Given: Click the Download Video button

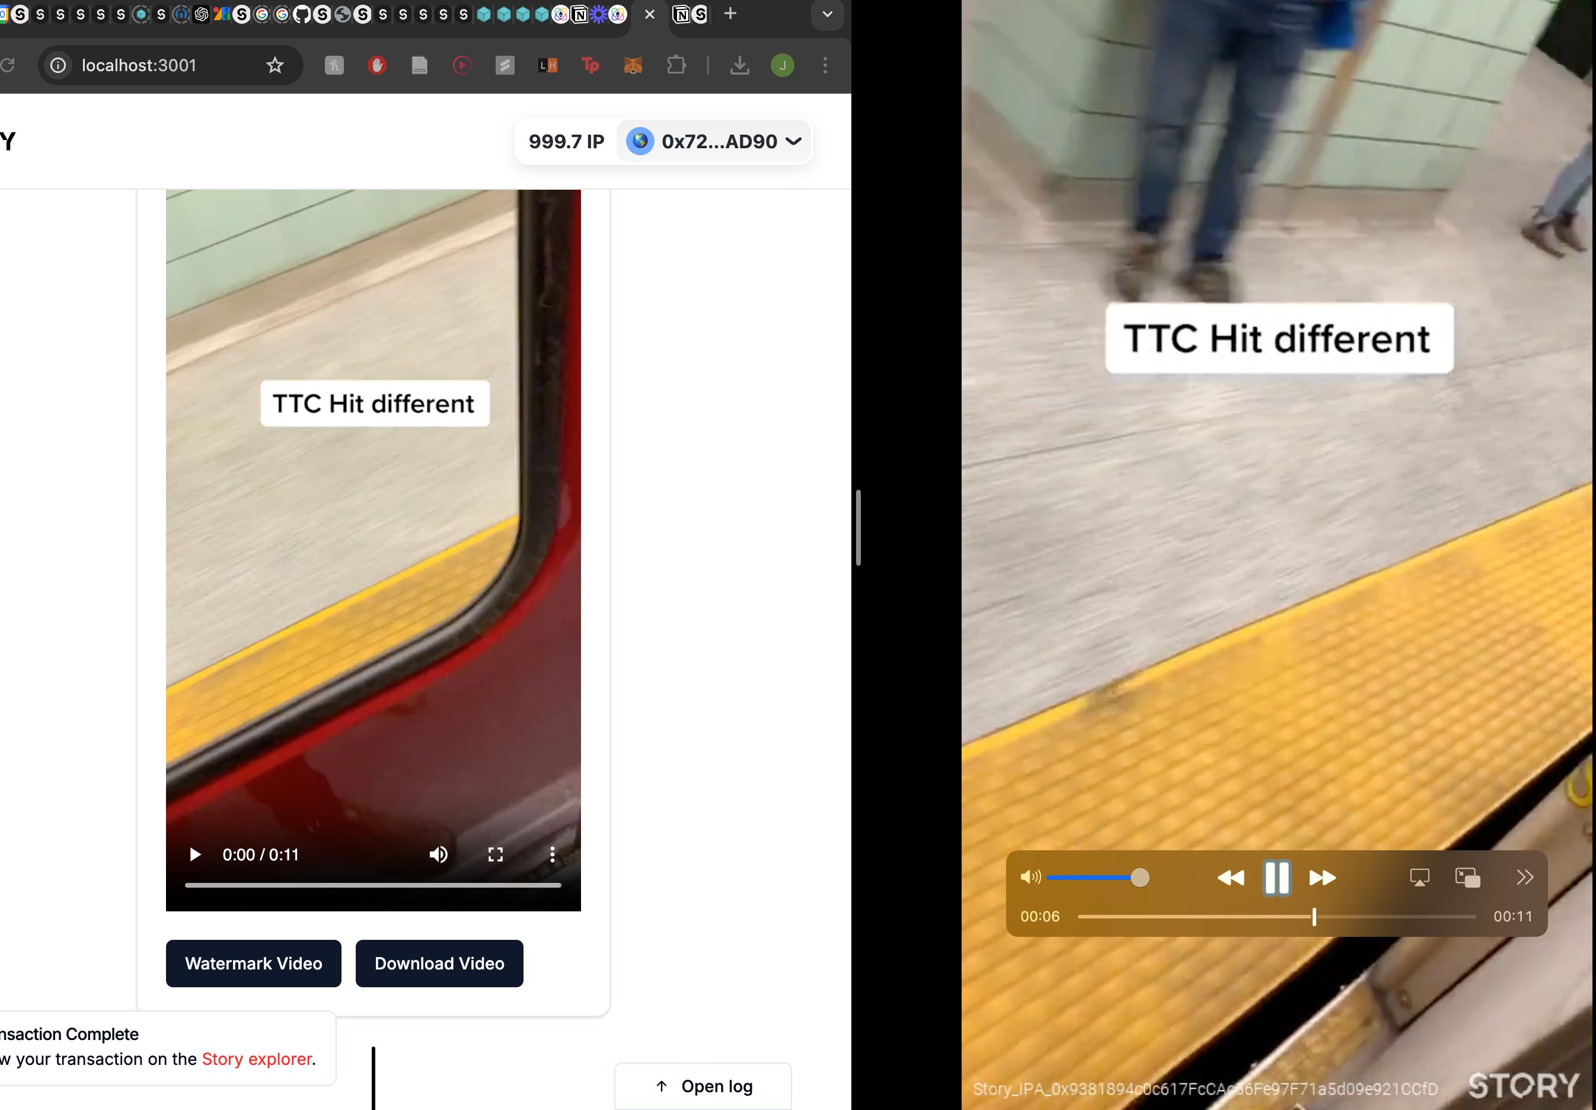Looking at the screenshot, I should pyautogui.click(x=439, y=962).
